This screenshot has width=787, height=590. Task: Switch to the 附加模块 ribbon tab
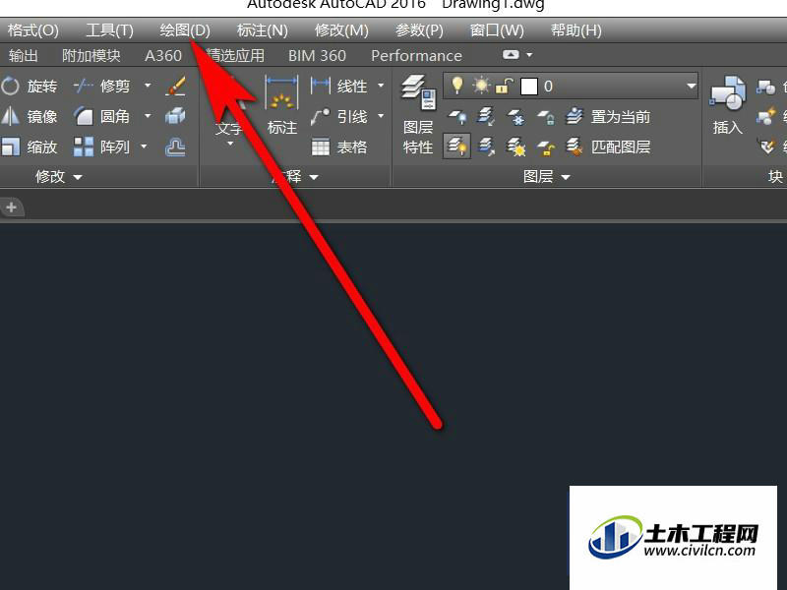[91, 55]
